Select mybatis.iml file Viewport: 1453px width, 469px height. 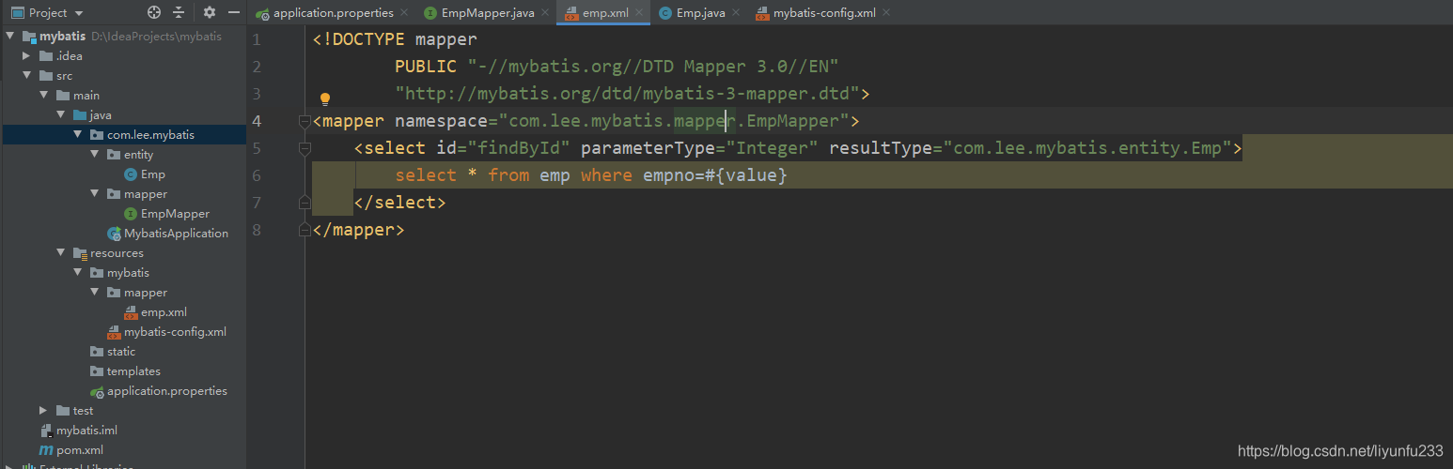click(86, 431)
